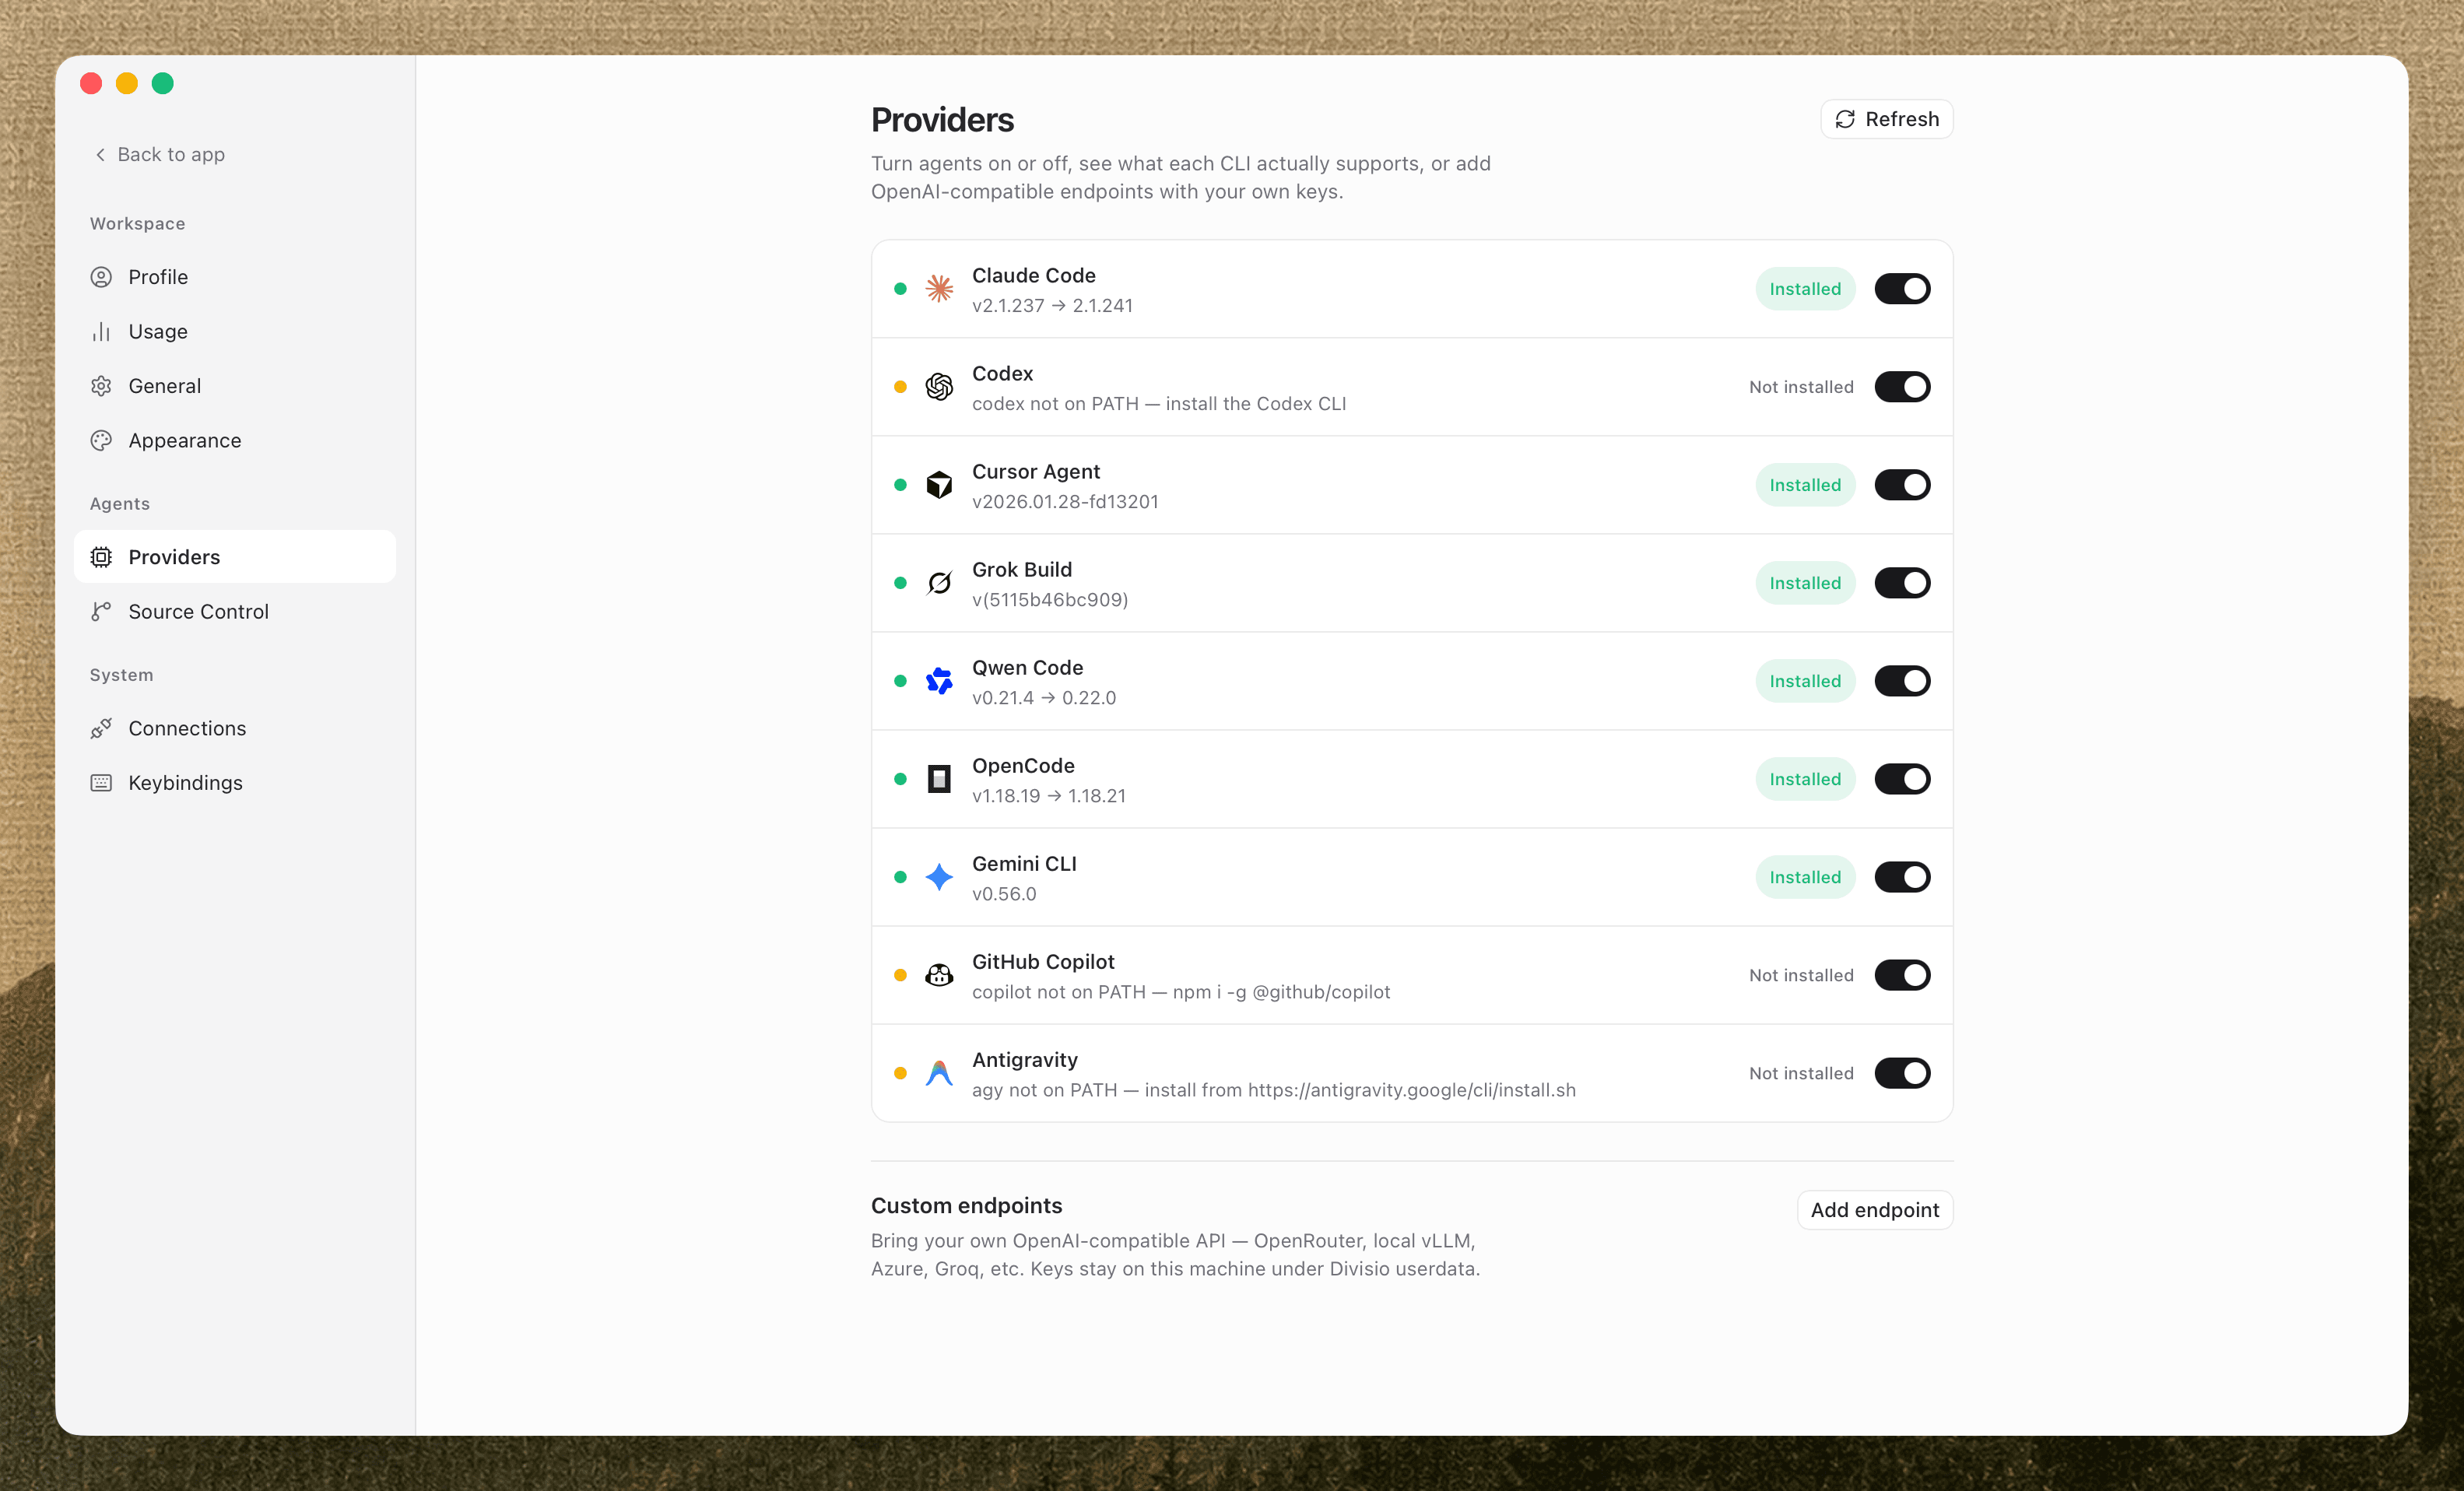Click the Providers chip icon
2464x1491 pixels.
coord(101,557)
